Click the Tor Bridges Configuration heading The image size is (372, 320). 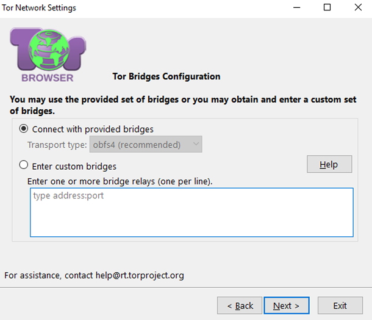[166, 76]
